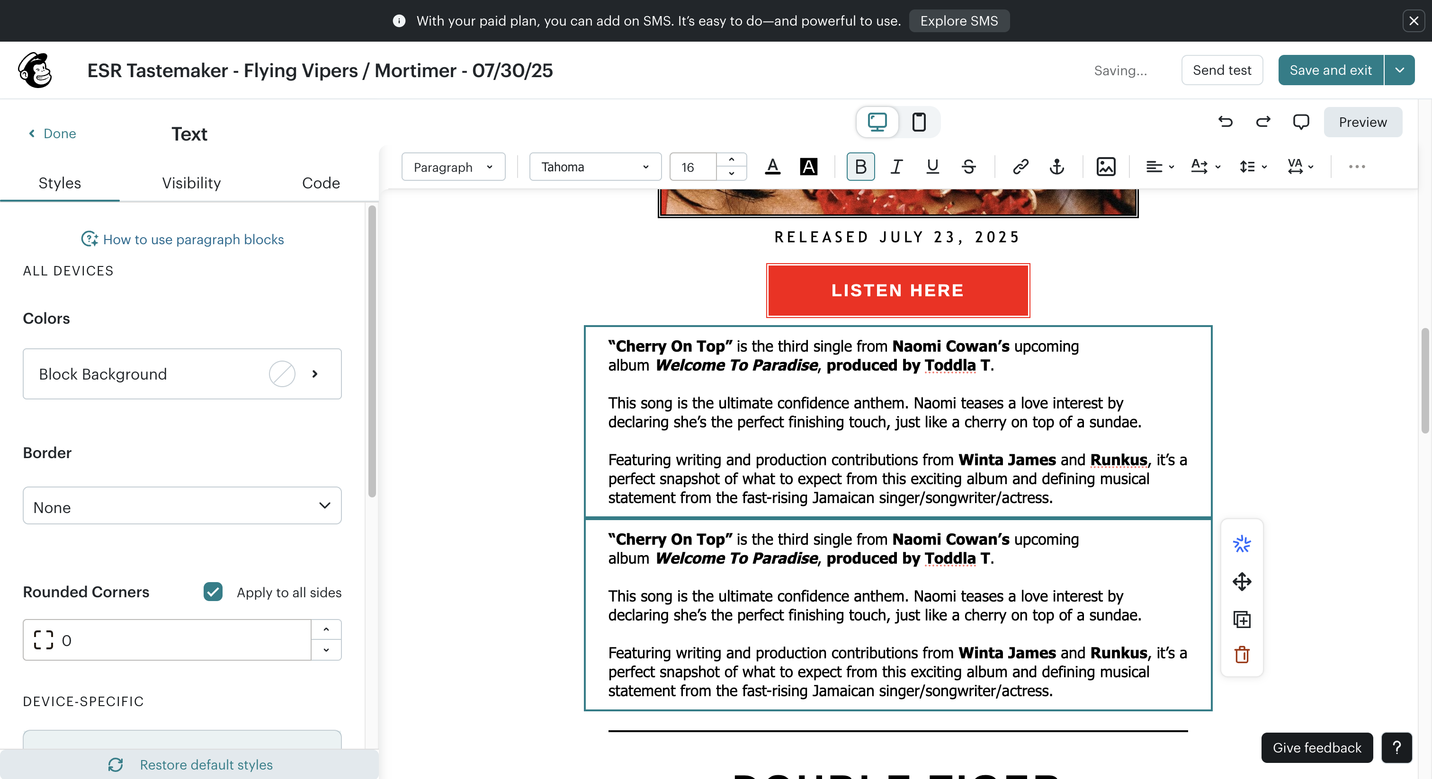Duplicate the selected text block

pos(1242,619)
